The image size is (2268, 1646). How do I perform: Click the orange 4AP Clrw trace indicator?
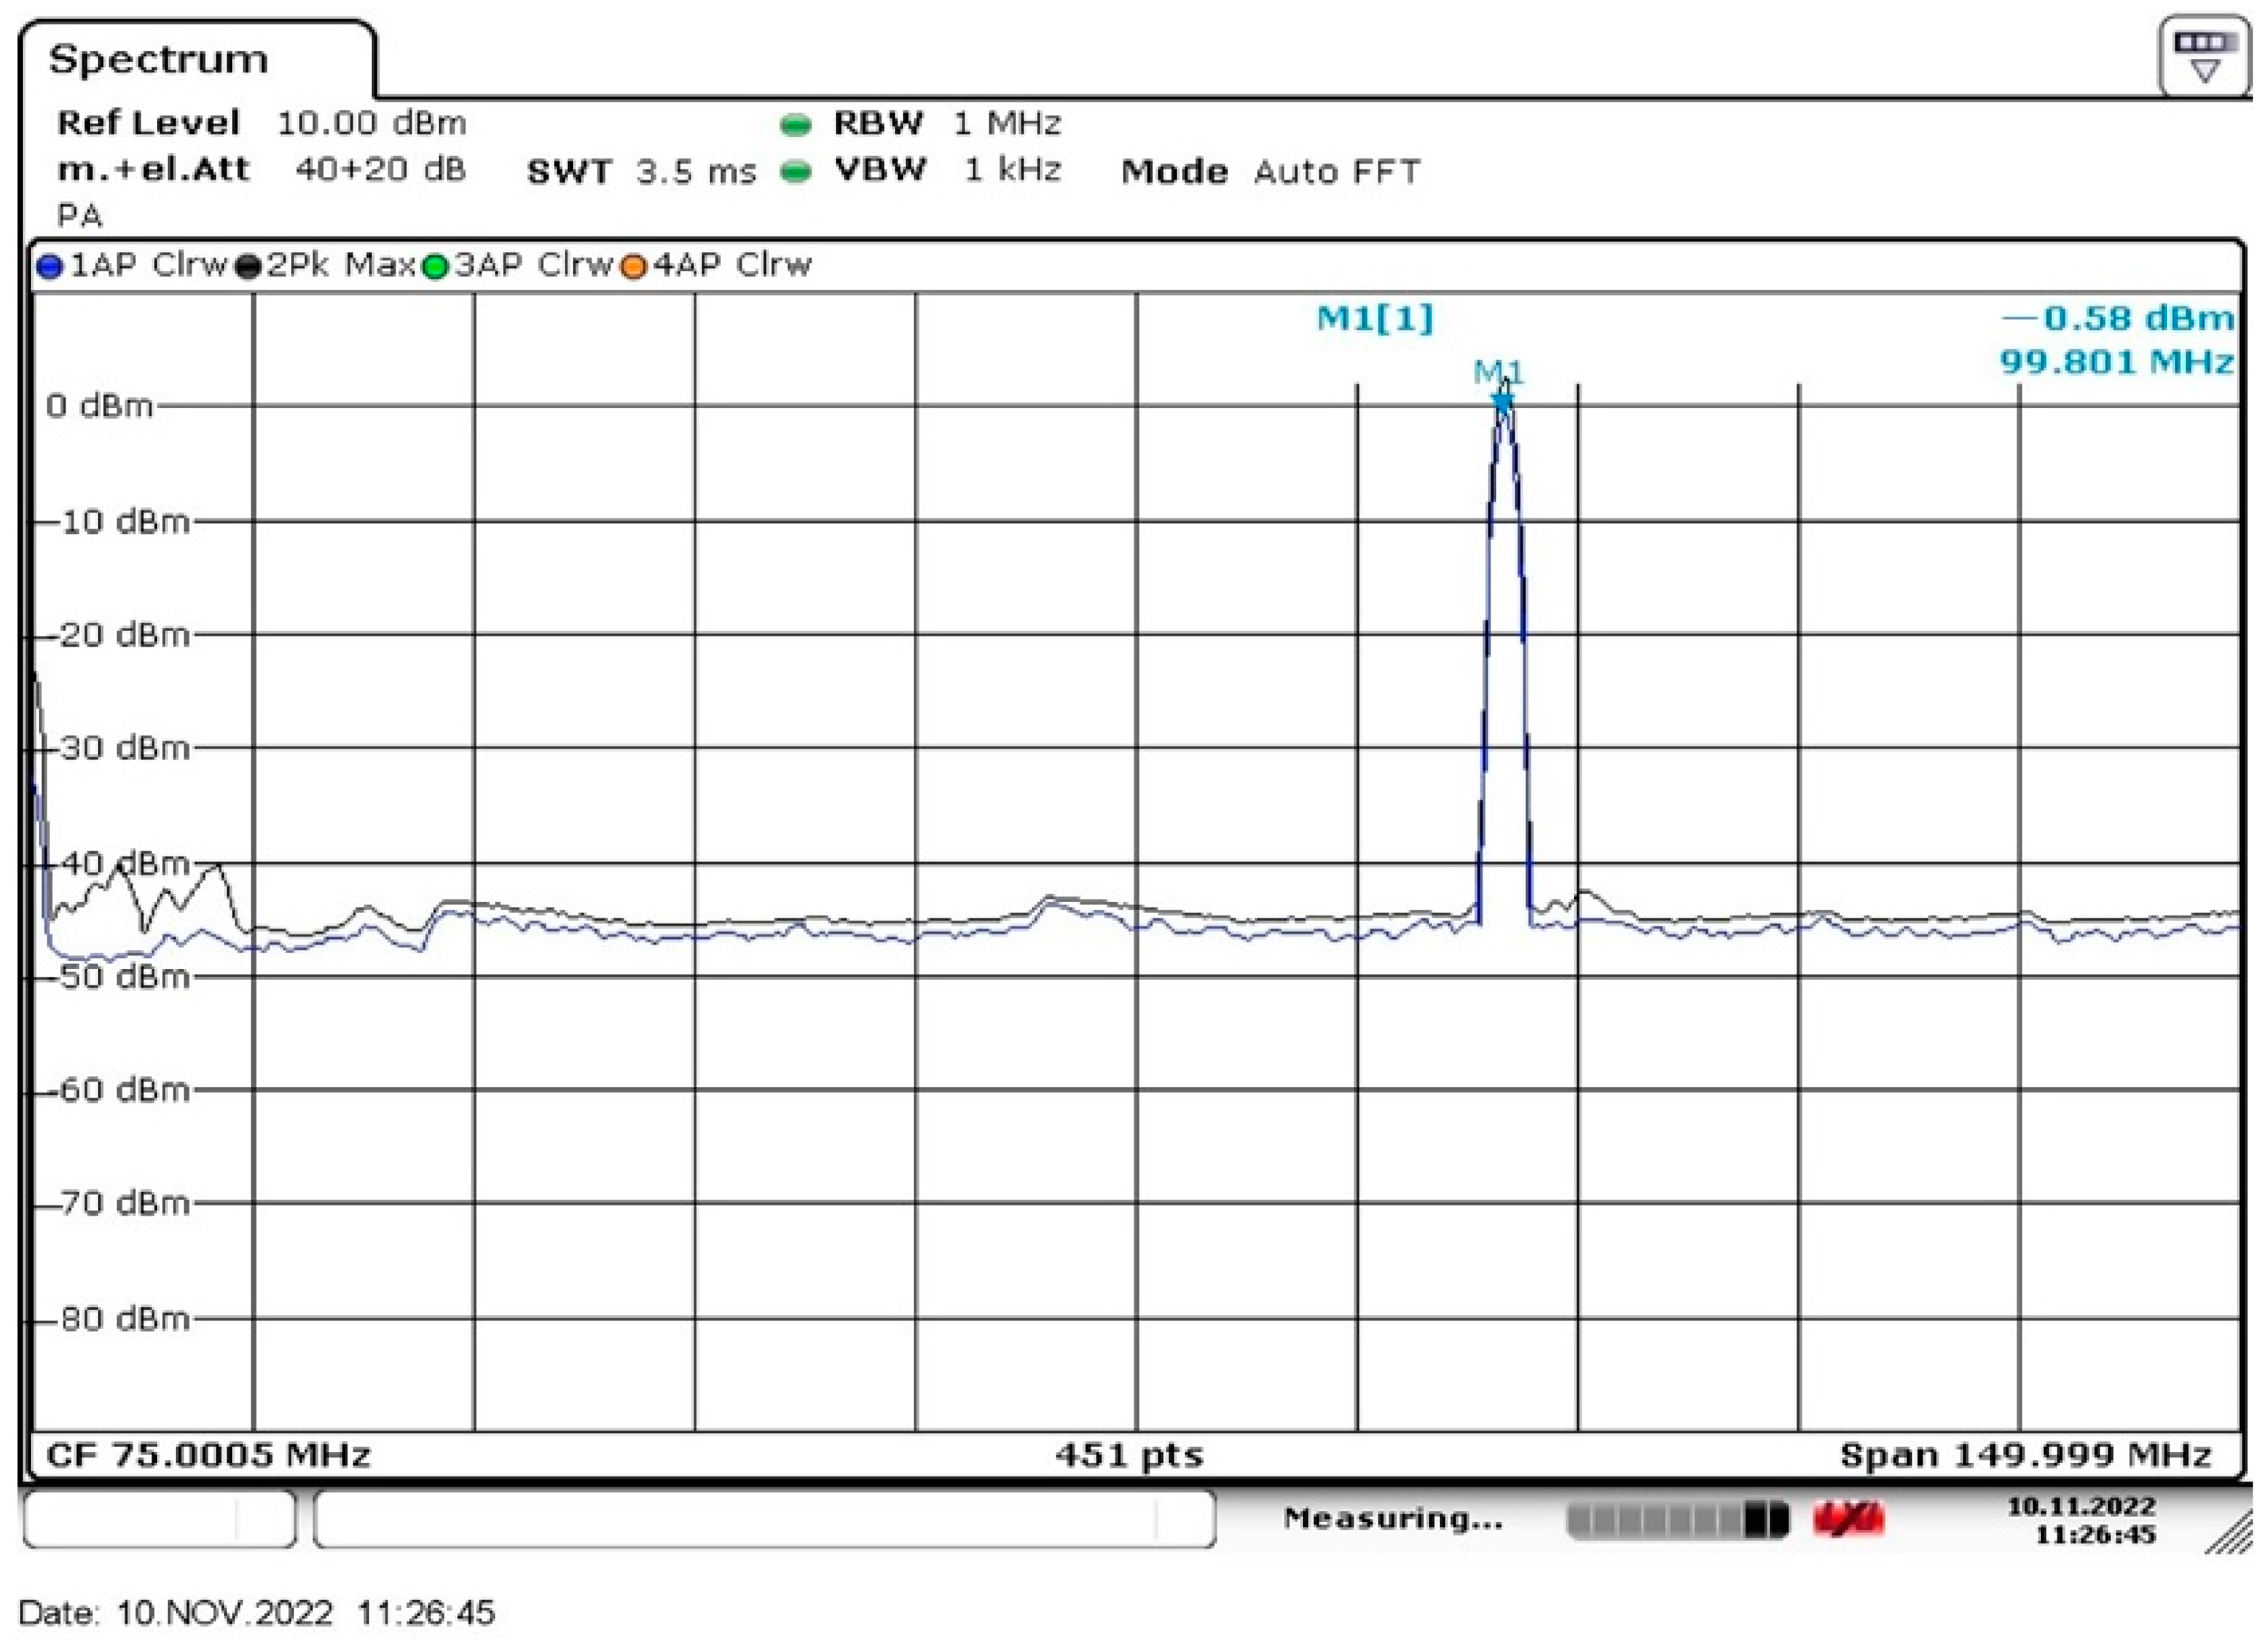(x=633, y=267)
